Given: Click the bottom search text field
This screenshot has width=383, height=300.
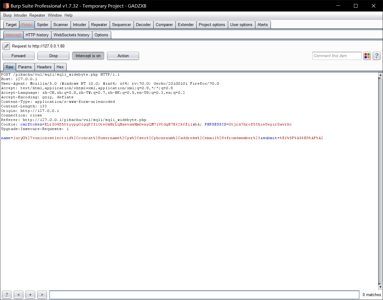Looking at the screenshot, I should pyautogui.click(x=205, y=295).
